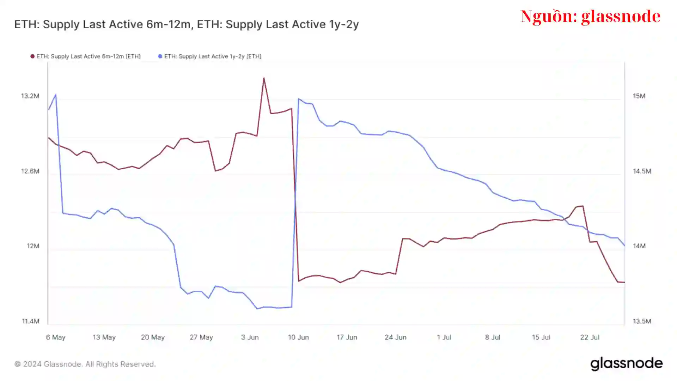The image size is (677, 381).
Task: Toggle the Supply Last Active 6m-12m legend label
Action: point(89,56)
